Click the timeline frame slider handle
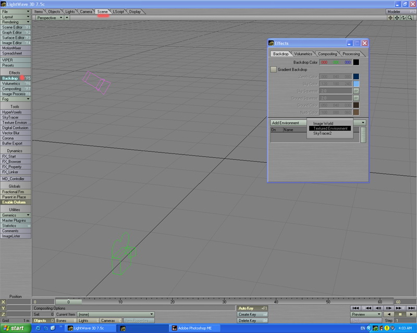This screenshot has height=333, width=417. coord(68,302)
